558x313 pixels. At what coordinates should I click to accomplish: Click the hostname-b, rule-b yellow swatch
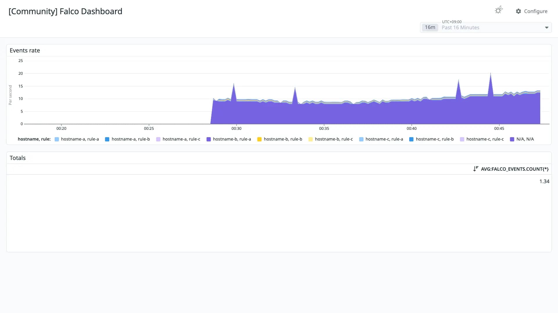tap(259, 139)
